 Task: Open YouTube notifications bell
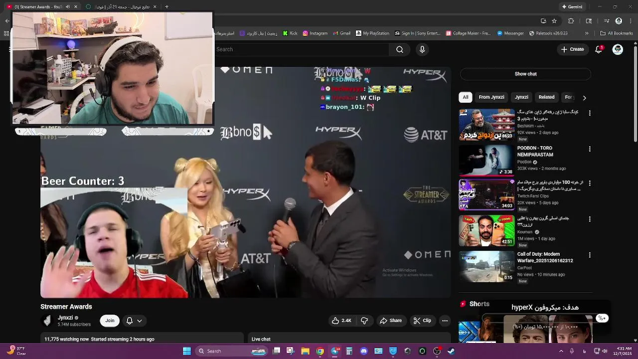pyautogui.click(x=599, y=49)
